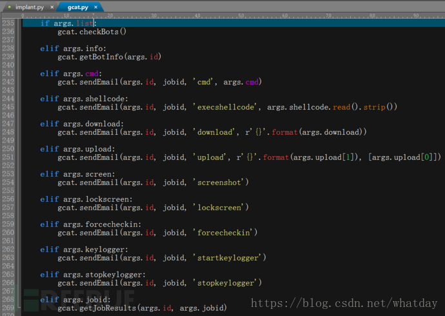Click the 'screenshot' string literal
The width and height of the screenshot is (445, 316).
click(x=219, y=183)
